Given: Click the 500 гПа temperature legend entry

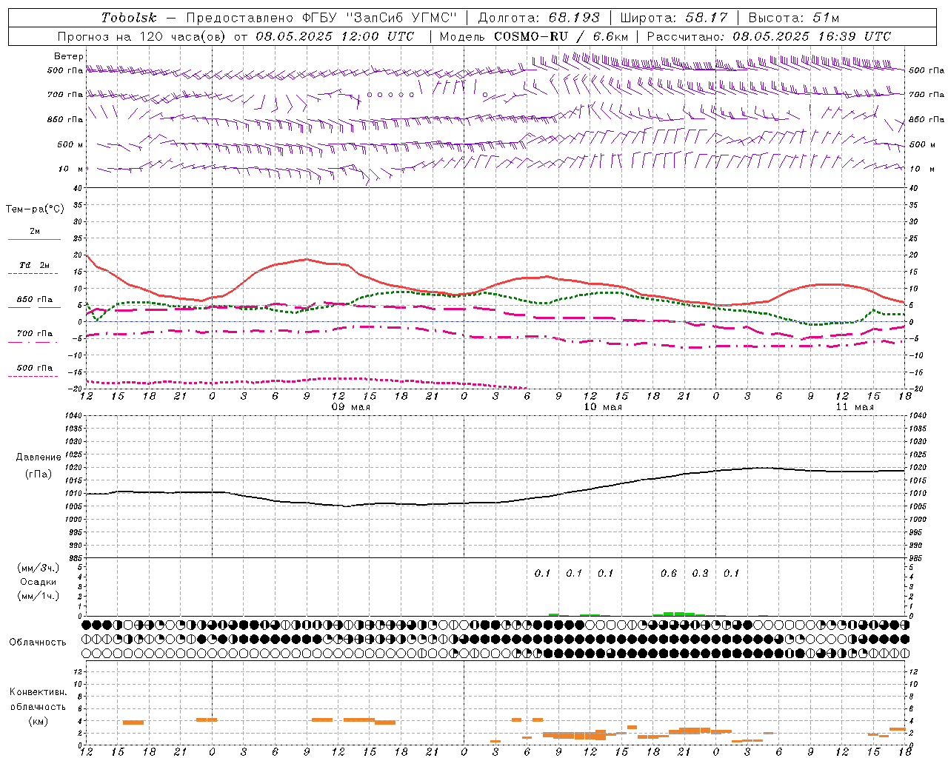Looking at the screenshot, I should (35, 368).
